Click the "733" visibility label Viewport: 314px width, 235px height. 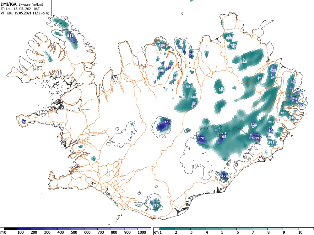tap(283, 113)
